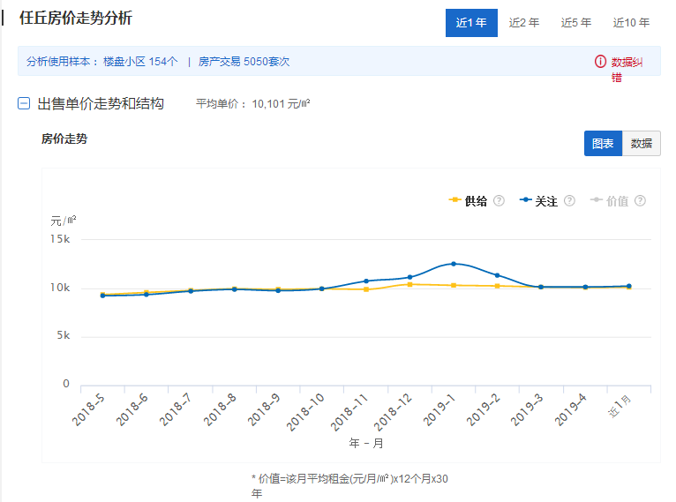Toggle the 供给 legend series
The width and height of the screenshot is (676, 502).
pyautogui.click(x=469, y=201)
